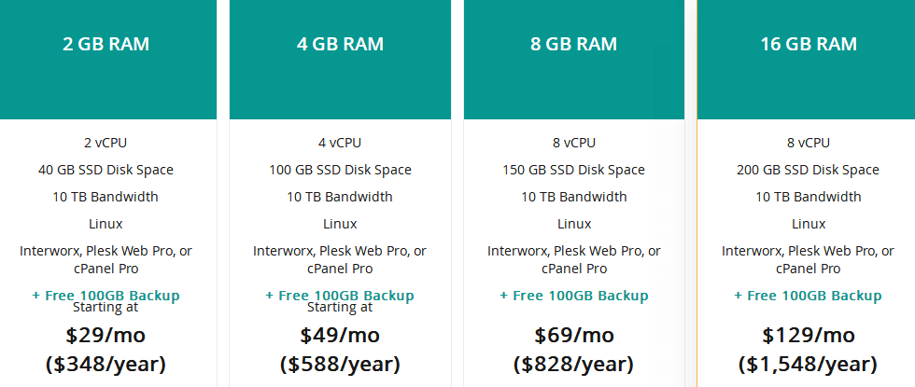Click the $29/mo price
This screenshot has width=915, height=387.
pyautogui.click(x=106, y=335)
